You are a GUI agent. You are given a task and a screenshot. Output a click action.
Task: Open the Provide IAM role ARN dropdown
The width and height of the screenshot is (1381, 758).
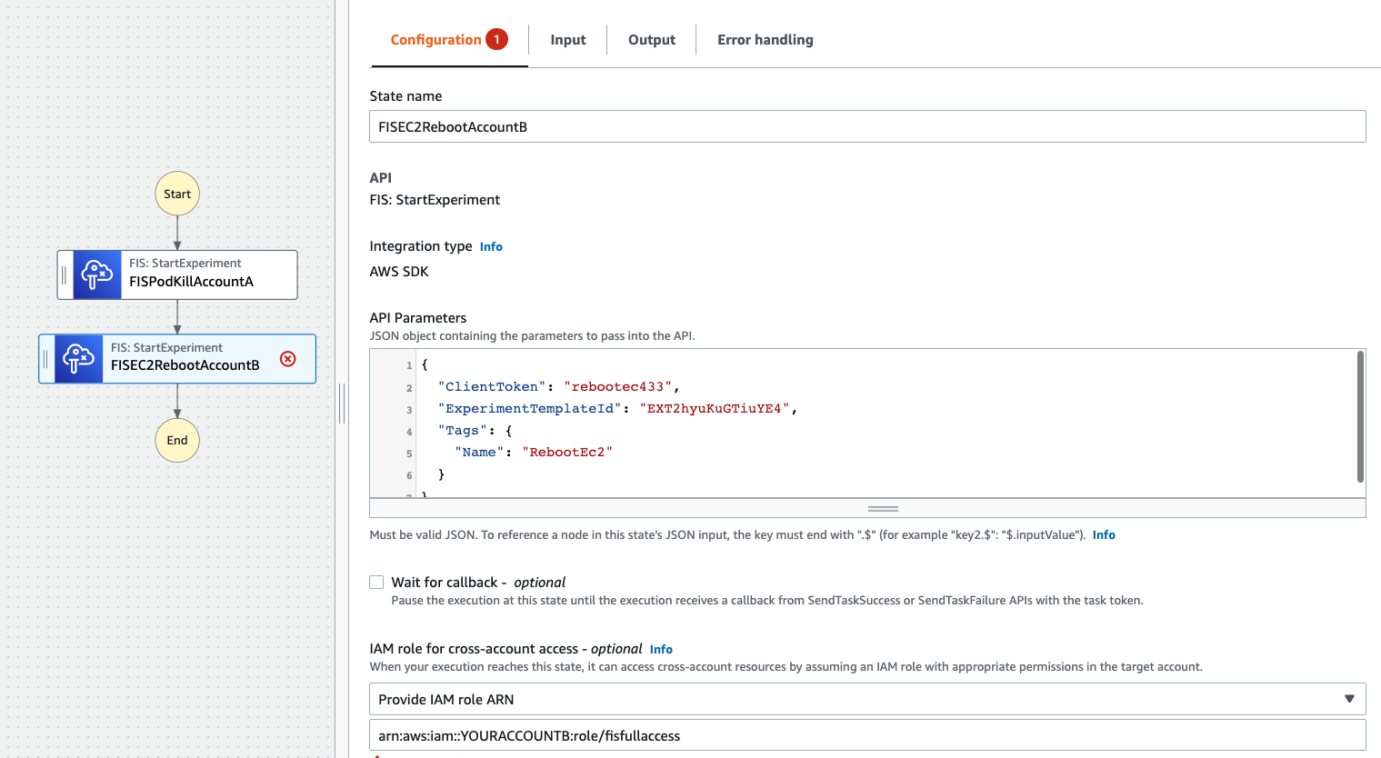[866, 699]
